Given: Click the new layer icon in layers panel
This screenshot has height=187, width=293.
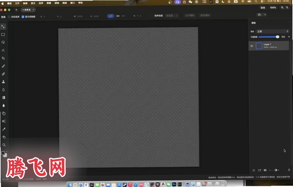Looking at the screenshot, I should 254,170.
